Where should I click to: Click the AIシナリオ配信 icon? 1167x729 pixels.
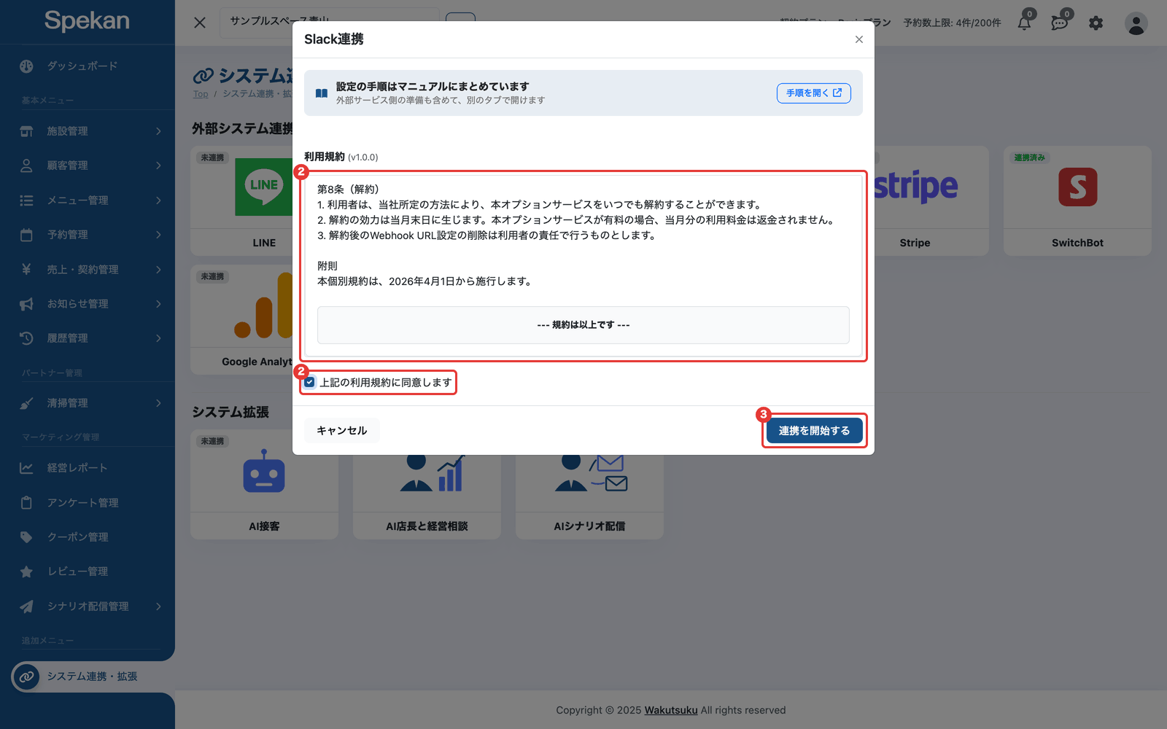(x=591, y=472)
